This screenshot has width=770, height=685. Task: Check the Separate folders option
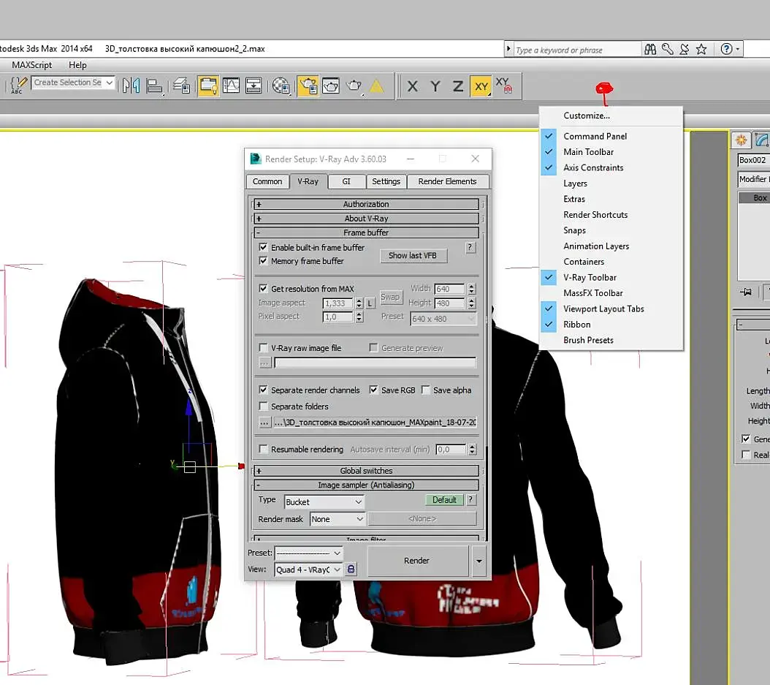point(263,406)
